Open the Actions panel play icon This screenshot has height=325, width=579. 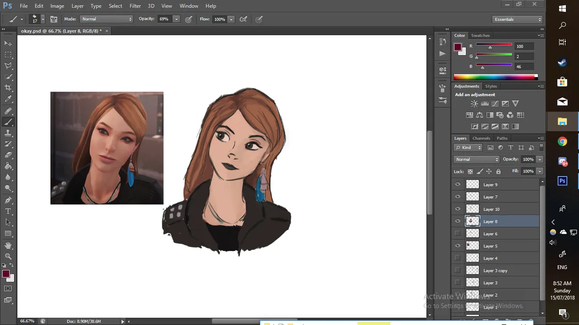(x=442, y=53)
